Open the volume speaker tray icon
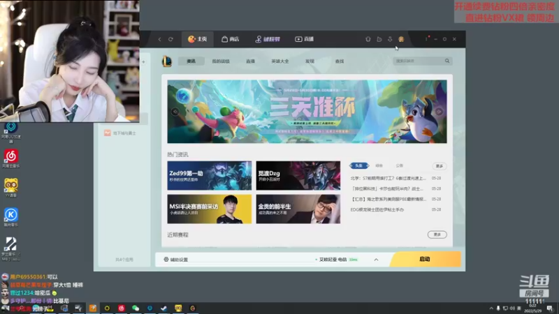 pos(512,308)
